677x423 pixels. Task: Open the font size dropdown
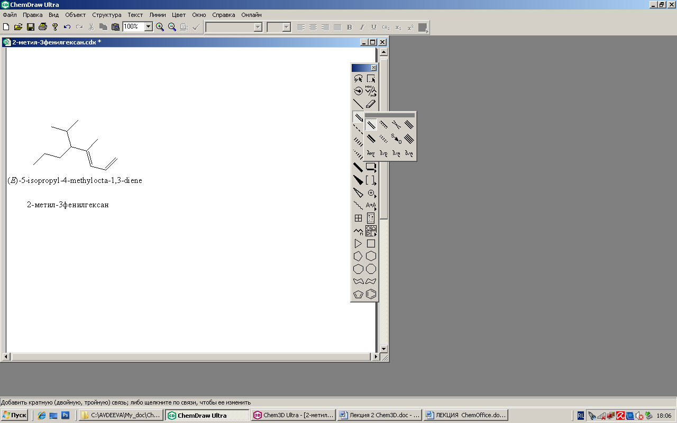tap(287, 27)
